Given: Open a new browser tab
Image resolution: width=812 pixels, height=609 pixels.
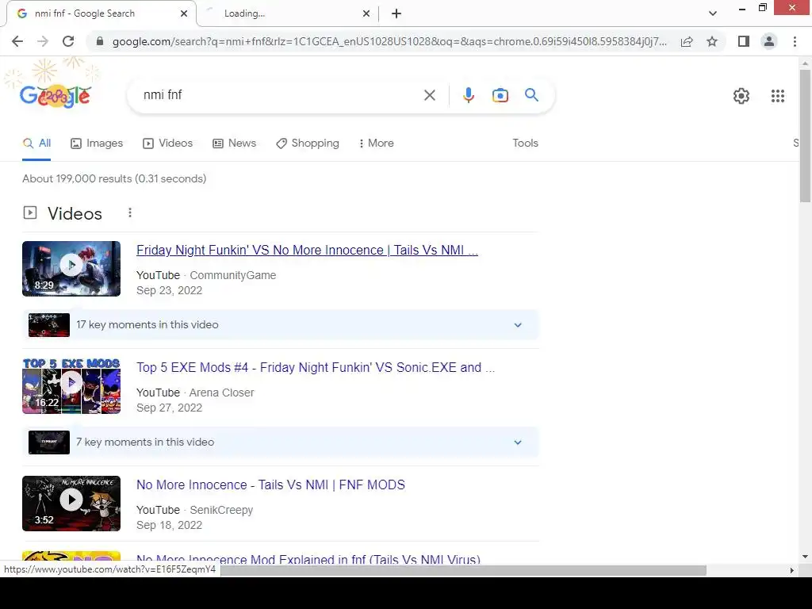Looking at the screenshot, I should tap(396, 13).
